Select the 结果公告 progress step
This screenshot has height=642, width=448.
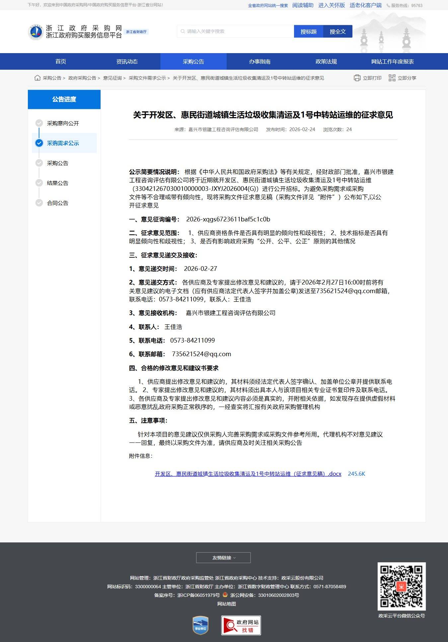[x=57, y=183]
